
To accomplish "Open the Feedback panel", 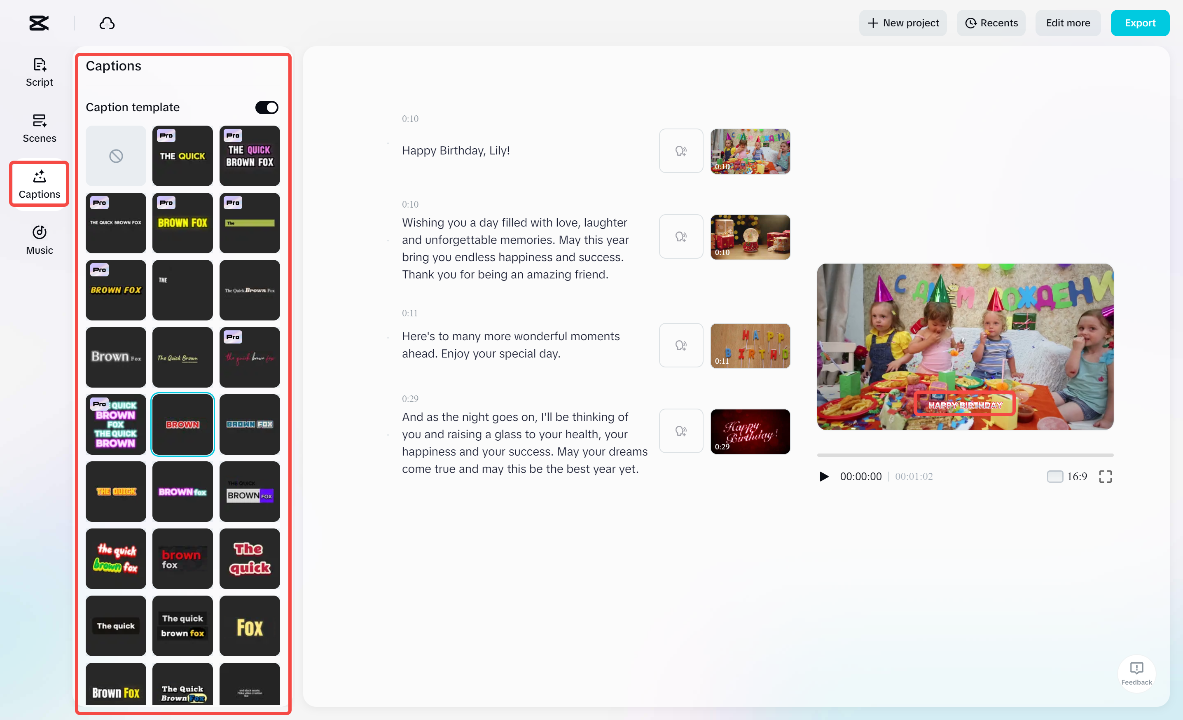I will coord(1137,671).
